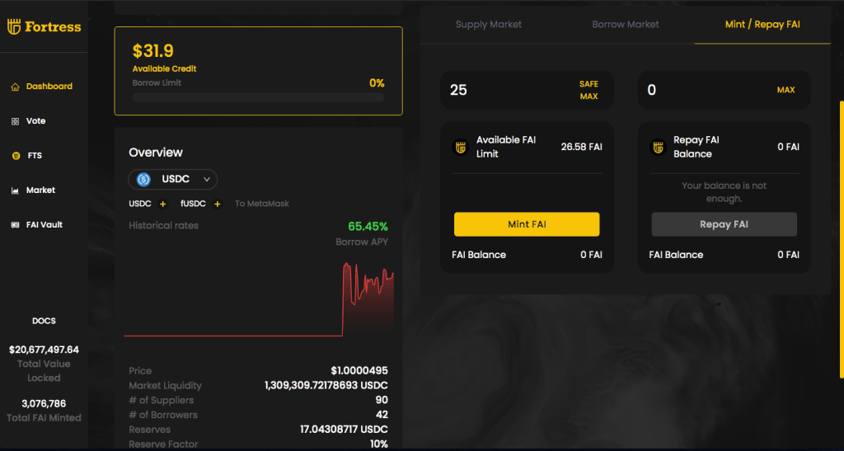This screenshot has height=451, width=844.
Task: Click the historical rates chart
Action: (259, 298)
